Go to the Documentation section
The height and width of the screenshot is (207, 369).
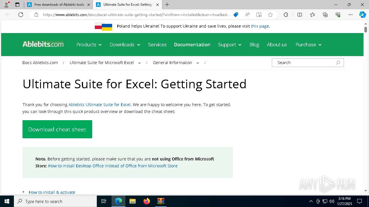192,45
